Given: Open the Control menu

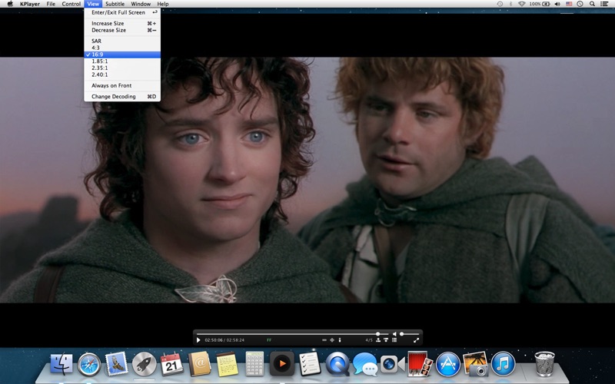Looking at the screenshot, I should tap(71, 4).
